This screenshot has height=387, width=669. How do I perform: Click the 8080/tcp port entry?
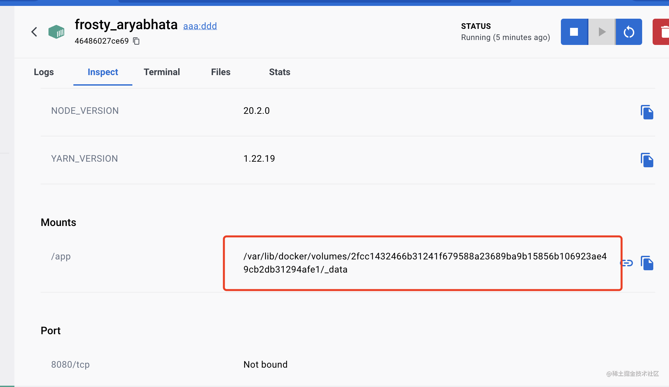(70, 364)
